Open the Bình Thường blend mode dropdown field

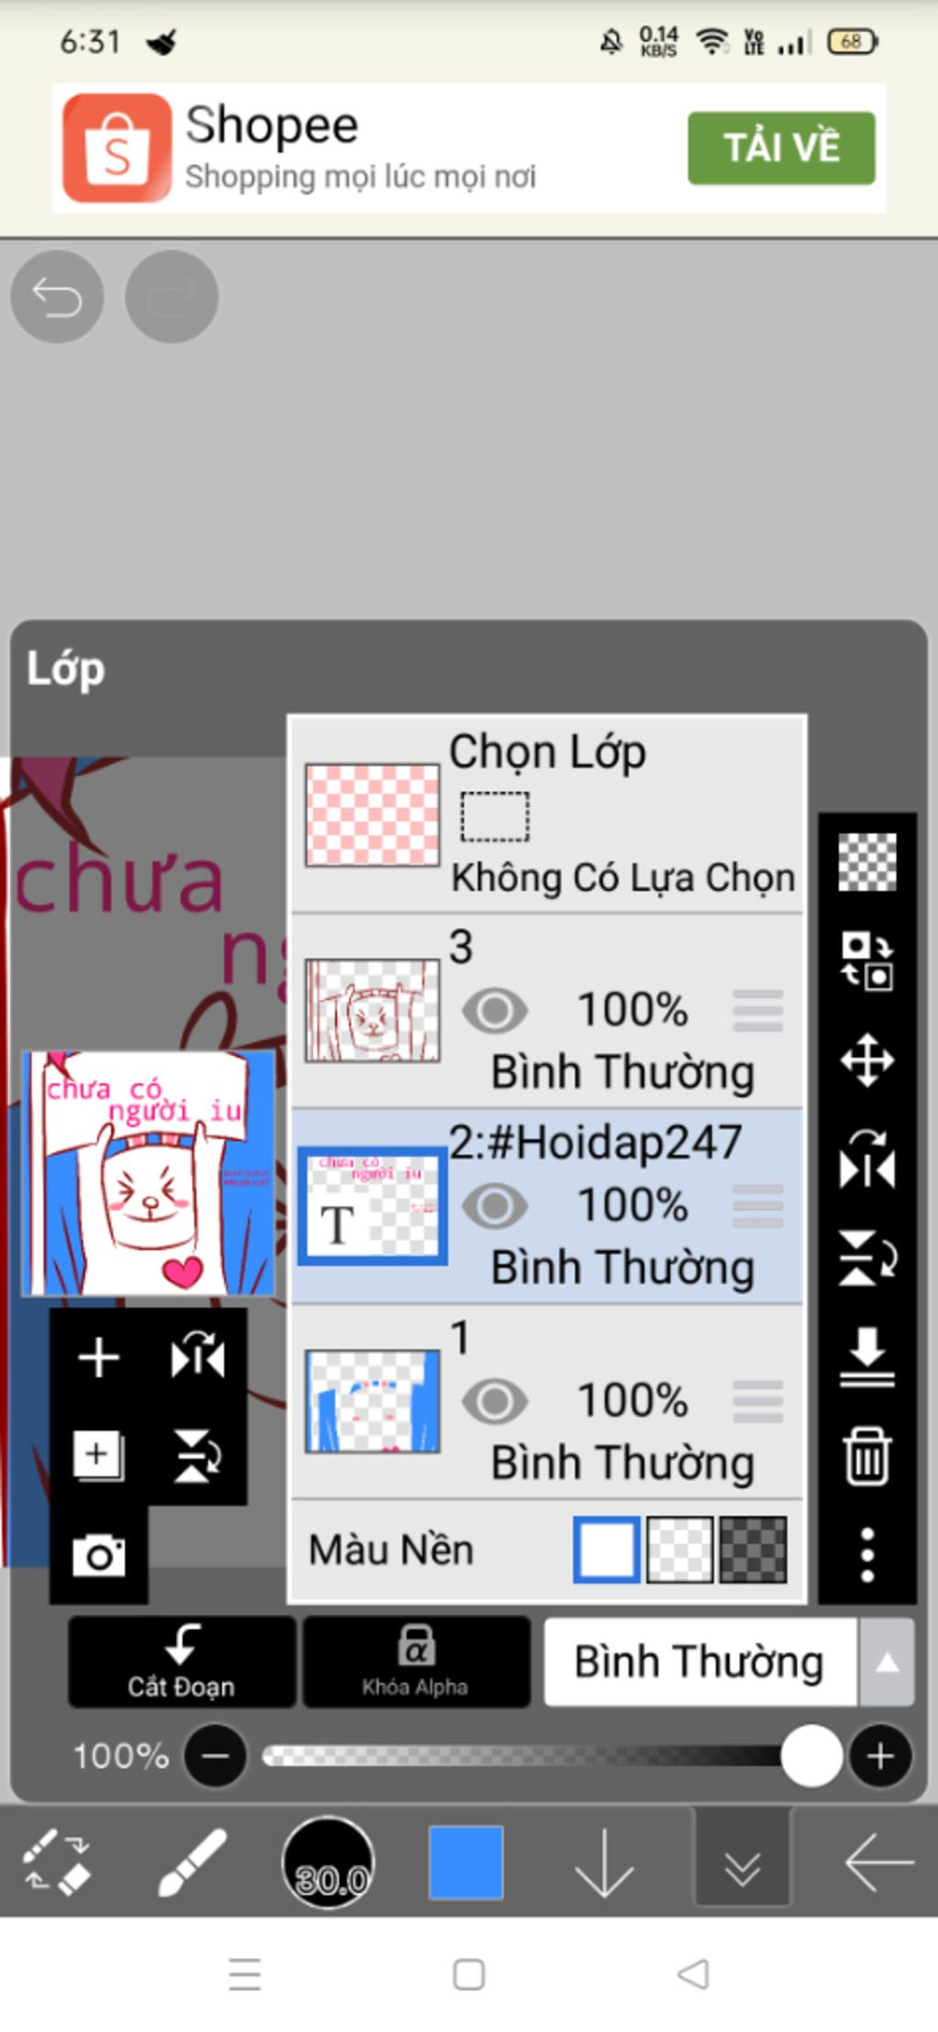click(701, 1662)
